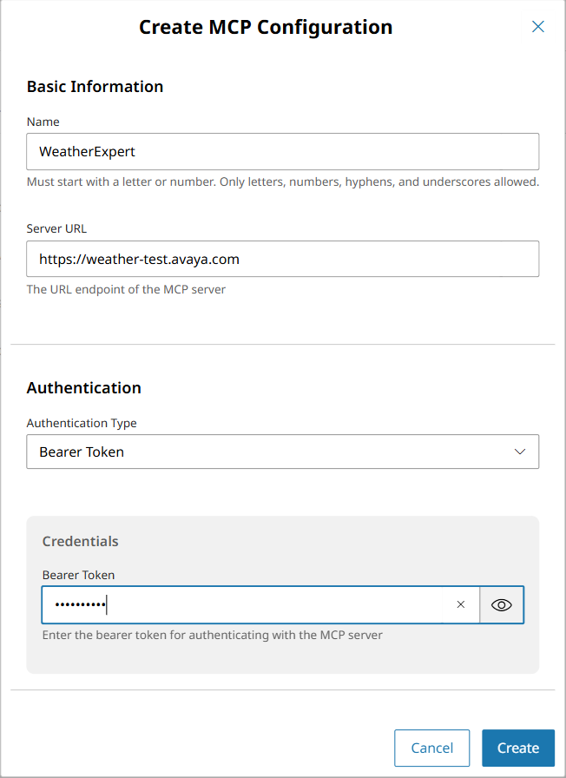Click the chevron arrow of Bearer Token dropdown
Viewport: 566px width, 778px height.
(x=519, y=452)
